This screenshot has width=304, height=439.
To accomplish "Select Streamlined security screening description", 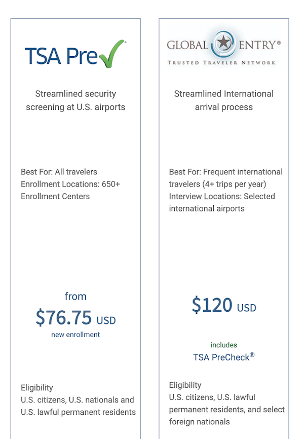I will click(x=75, y=100).
